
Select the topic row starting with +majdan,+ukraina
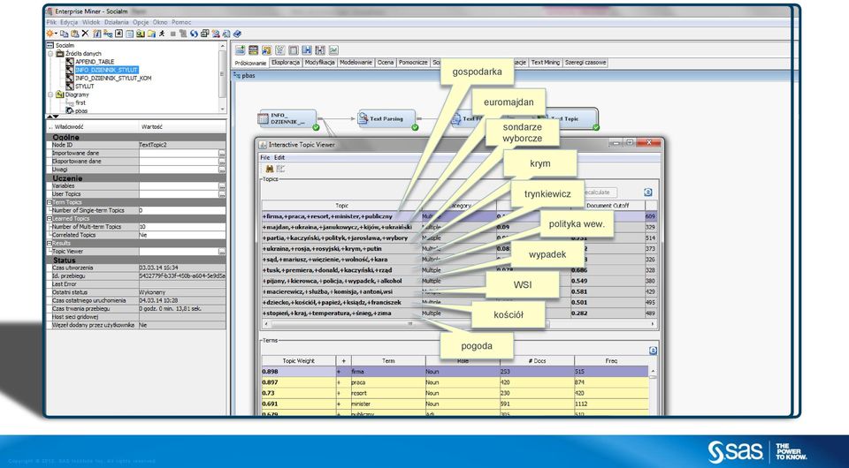(459, 227)
